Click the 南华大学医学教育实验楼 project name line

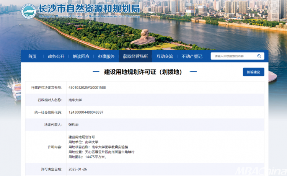tap(98, 147)
